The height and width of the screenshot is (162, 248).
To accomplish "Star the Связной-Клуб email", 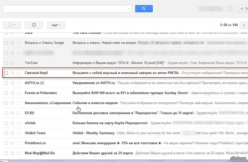I will click(13, 73).
